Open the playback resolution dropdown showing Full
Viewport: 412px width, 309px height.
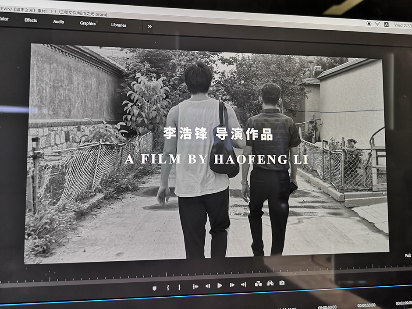[408, 256]
